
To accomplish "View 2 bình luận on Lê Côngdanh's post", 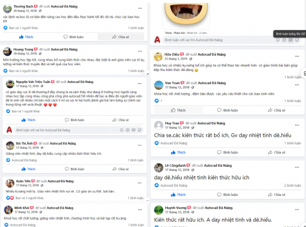I will pos(292,186).
